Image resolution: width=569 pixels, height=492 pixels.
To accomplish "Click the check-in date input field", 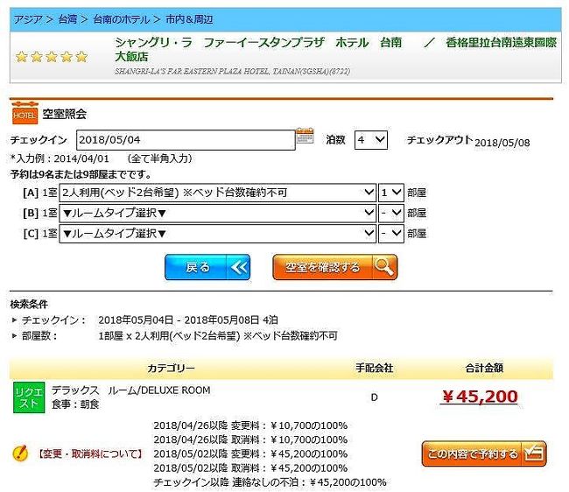I will pos(186,140).
